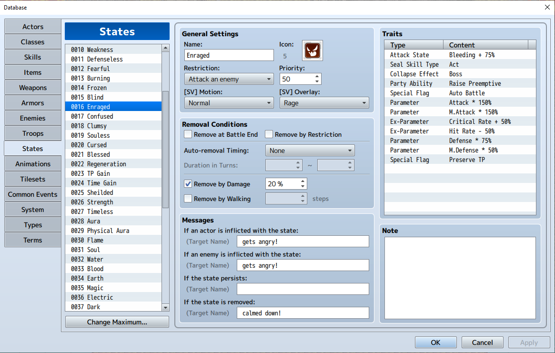This screenshot has height=353, width=555.
Task: Switch to the Terms tab
Action: pyautogui.click(x=32, y=240)
